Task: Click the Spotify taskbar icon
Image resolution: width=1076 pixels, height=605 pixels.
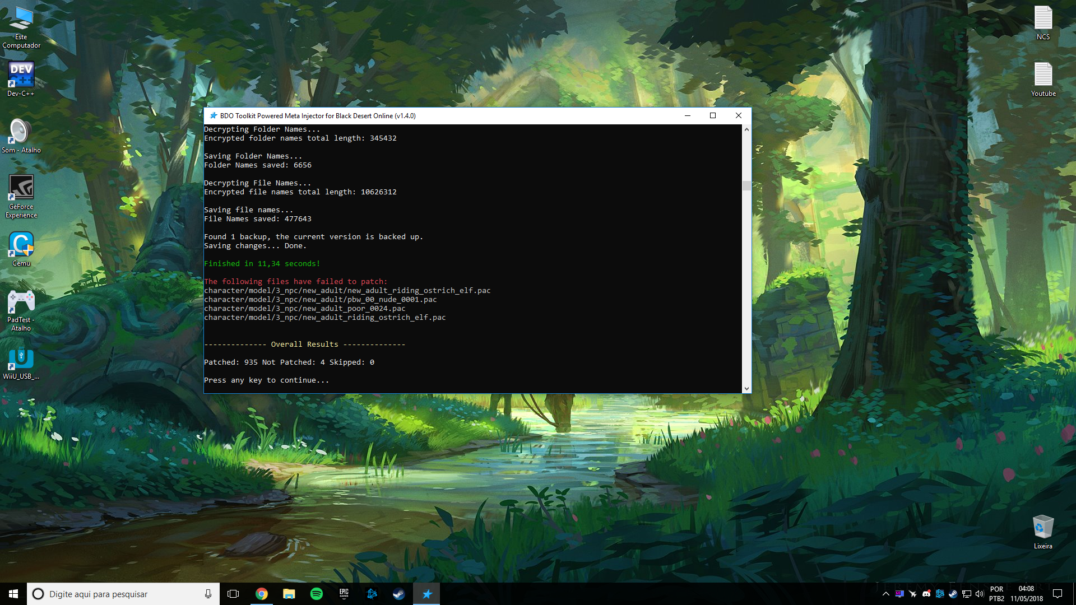Action: click(x=317, y=594)
